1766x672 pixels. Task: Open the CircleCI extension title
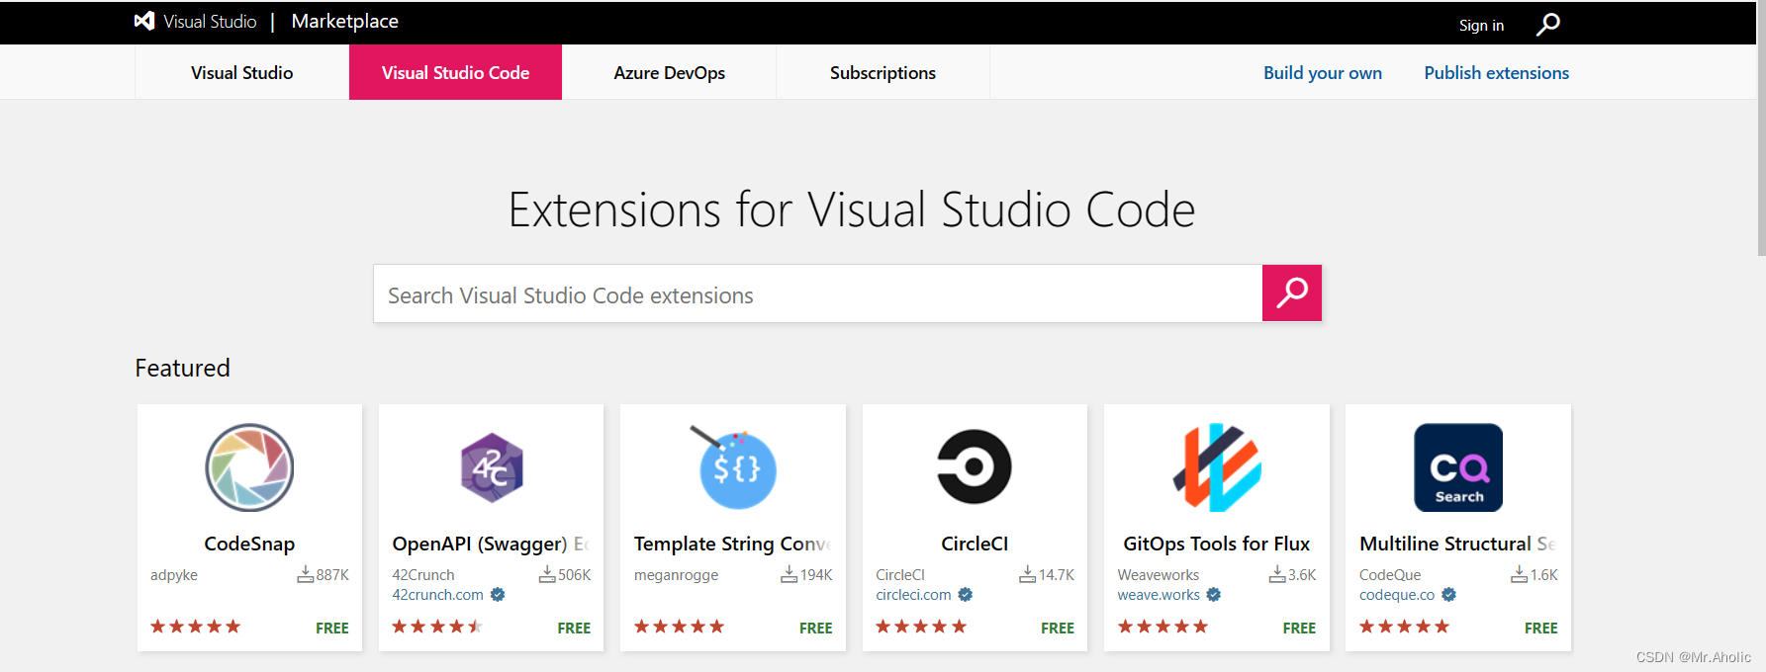[x=975, y=544]
